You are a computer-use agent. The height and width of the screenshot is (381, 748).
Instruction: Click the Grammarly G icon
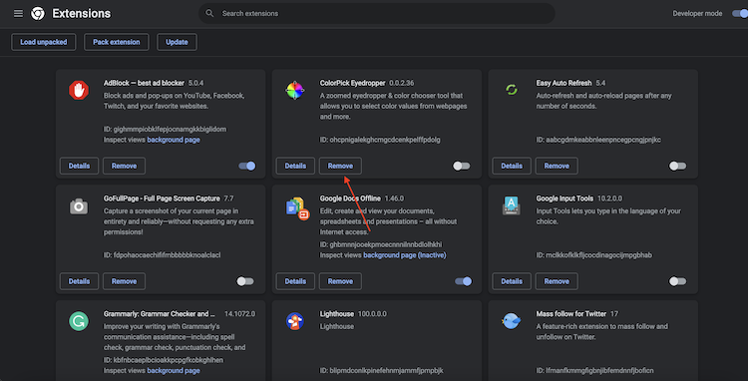[x=79, y=321]
